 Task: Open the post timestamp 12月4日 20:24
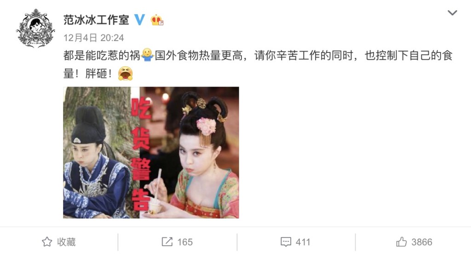94,38
